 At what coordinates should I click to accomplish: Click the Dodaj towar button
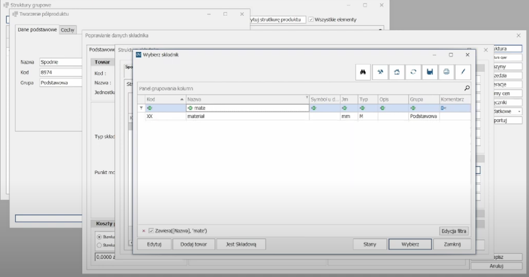(x=194, y=244)
